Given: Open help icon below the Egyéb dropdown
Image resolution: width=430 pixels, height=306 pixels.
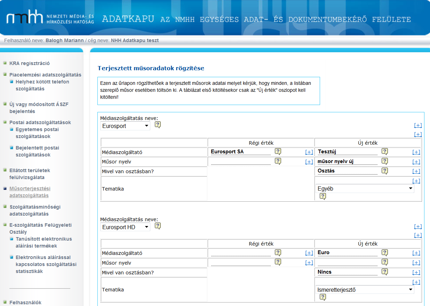Looking at the screenshot, I should pos(323,196).
